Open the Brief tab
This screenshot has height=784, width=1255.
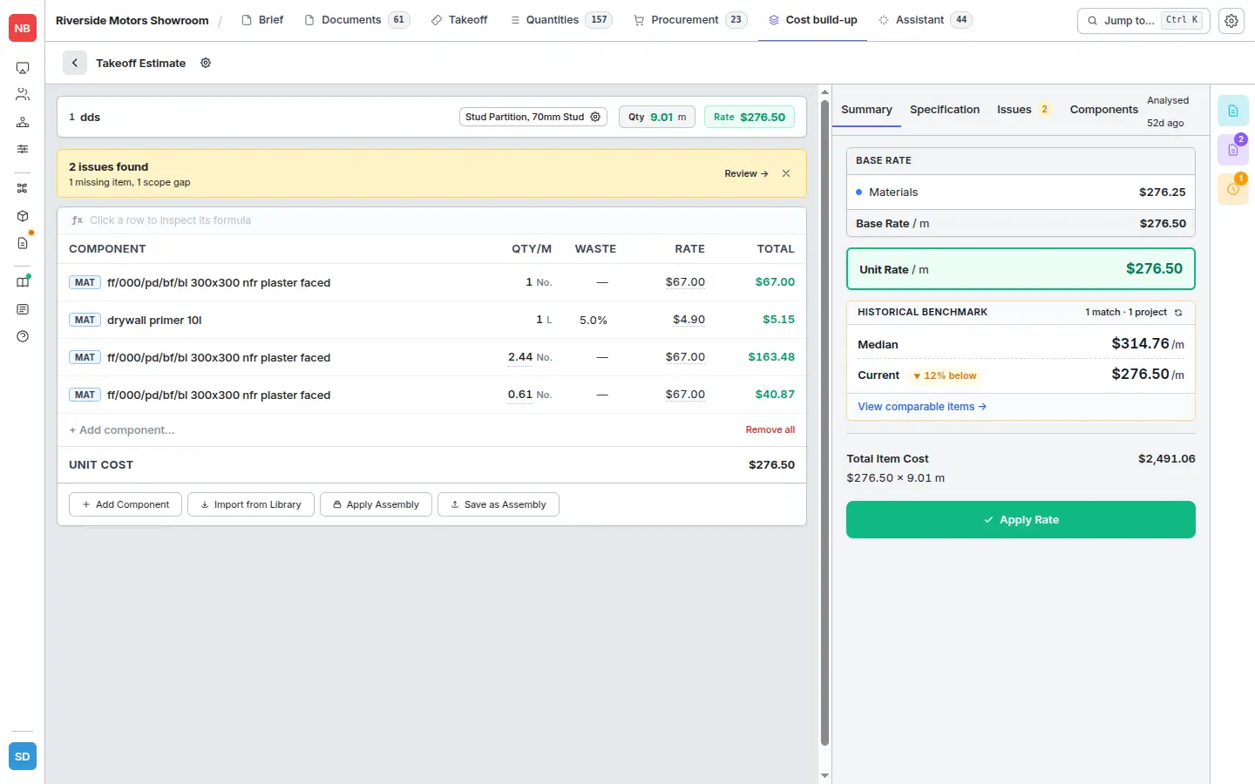262,20
